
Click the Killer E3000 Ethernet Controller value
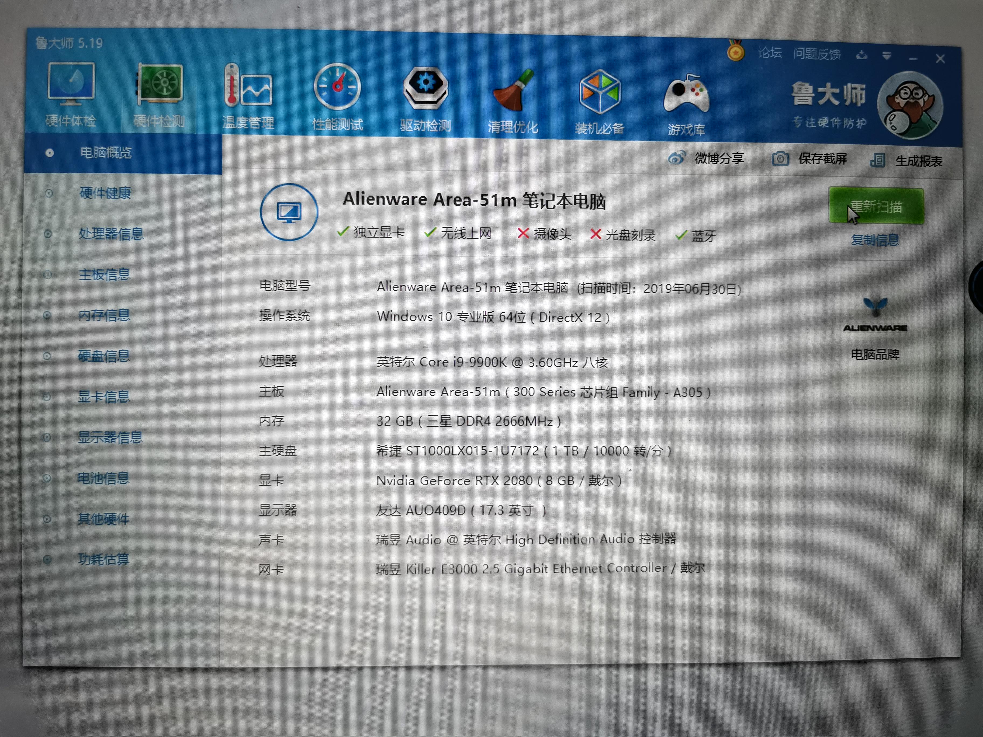click(x=540, y=569)
